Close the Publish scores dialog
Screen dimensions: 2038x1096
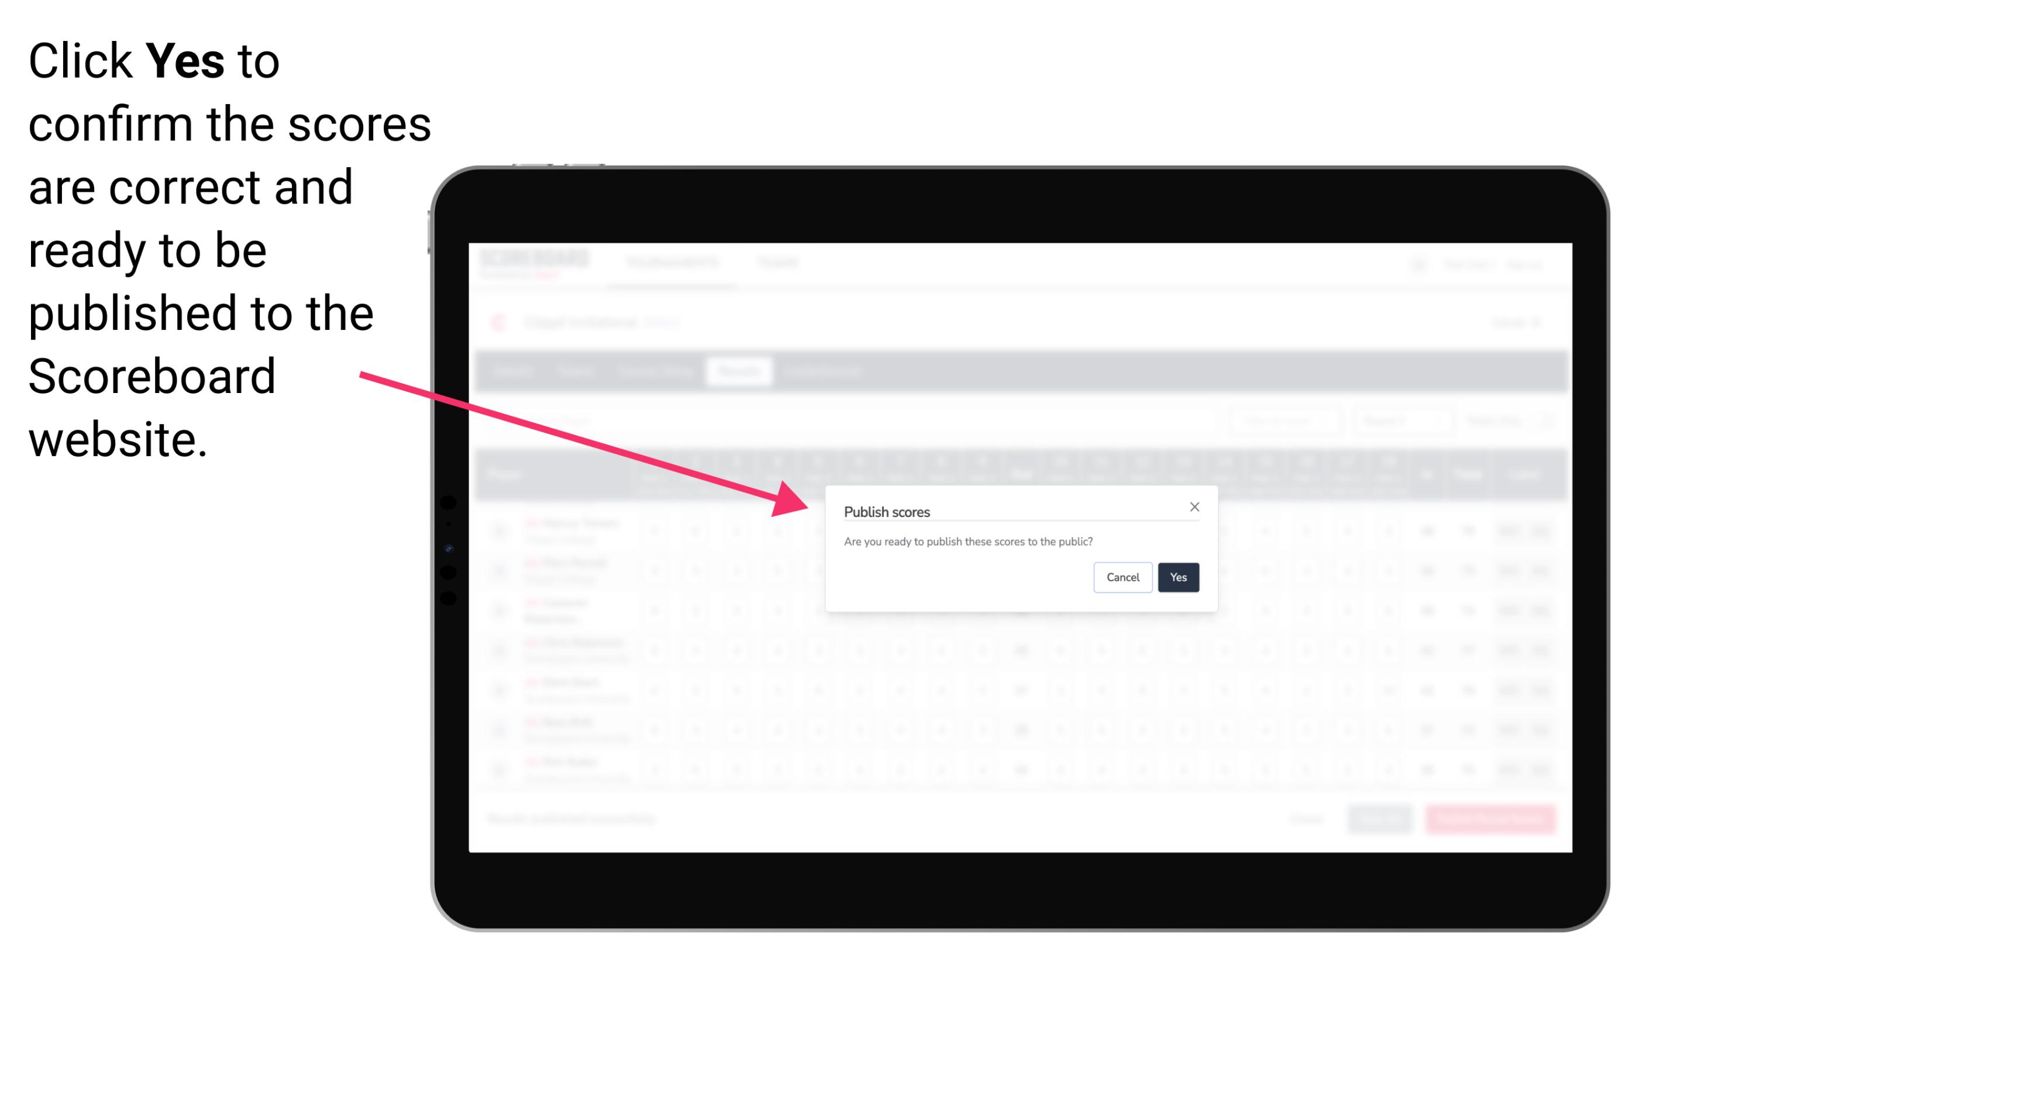click(x=1193, y=506)
